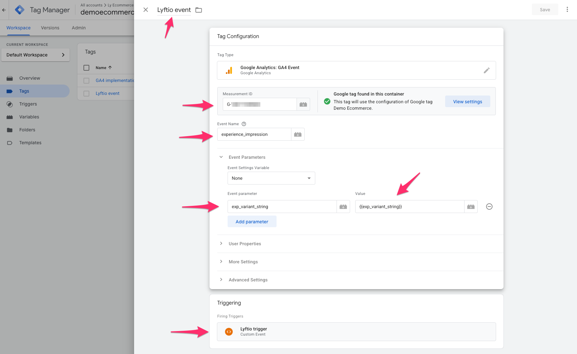Image resolution: width=577 pixels, height=354 pixels.
Task: Click the Add parameter button
Action: coord(252,222)
